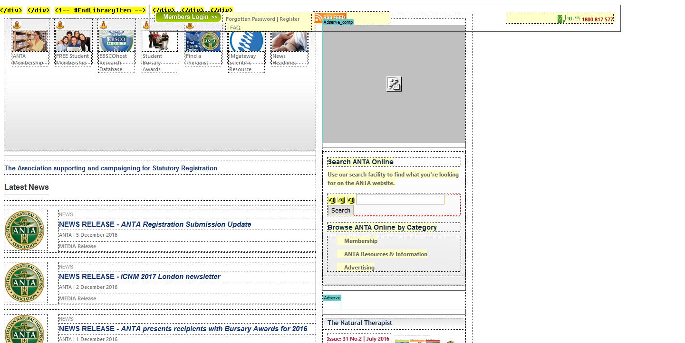The image size is (685, 343).
Task: Click the Search ANTA Online heading
Action: click(x=360, y=162)
